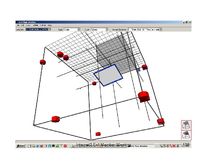Click the Windows Start button
This screenshot has height=155, width=207.
pyautogui.click(x=21, y=146)
